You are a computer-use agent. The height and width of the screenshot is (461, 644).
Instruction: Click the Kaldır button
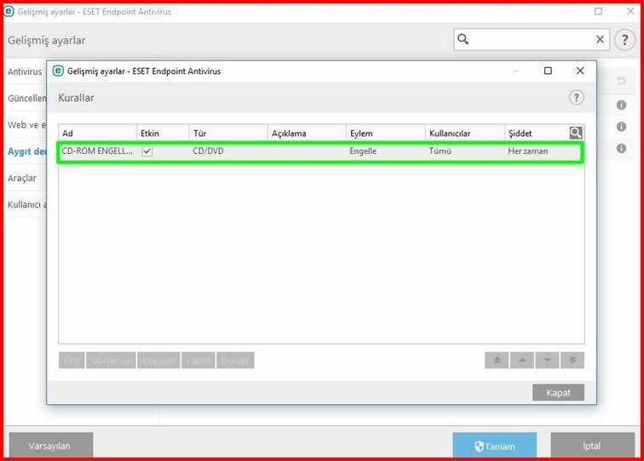pyautogui.click(x=198, y=360)
